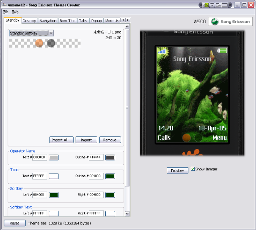The image size is (256, 230).
Task: Open the File menu
Action: pyautogui.click(x=6, y=12)
